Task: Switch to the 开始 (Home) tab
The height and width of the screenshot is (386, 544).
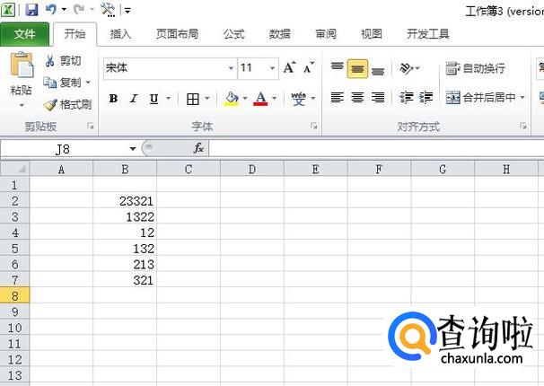Action: coord(75,34)
